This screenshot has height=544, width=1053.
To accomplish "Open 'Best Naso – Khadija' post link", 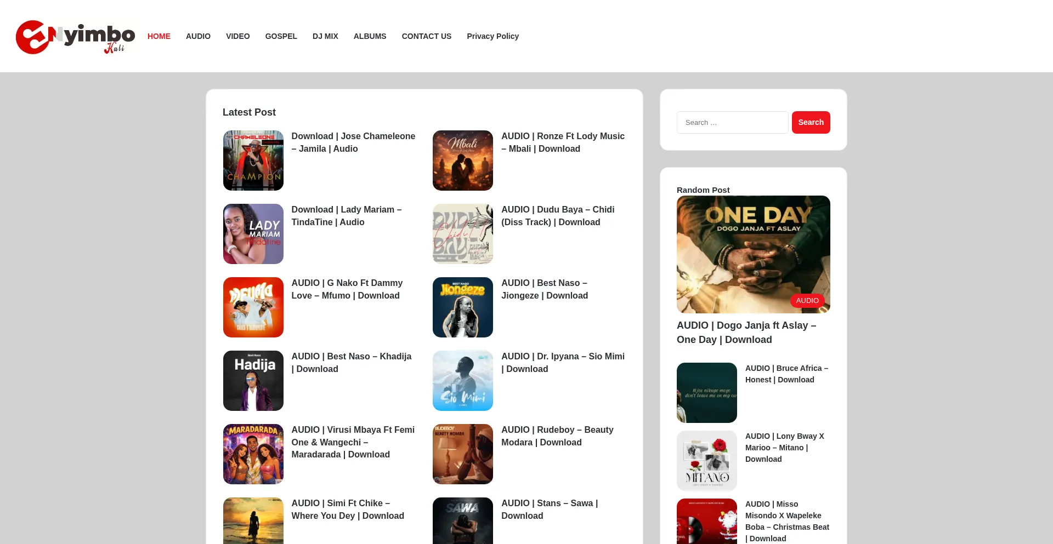I will [x=352, y=363].
